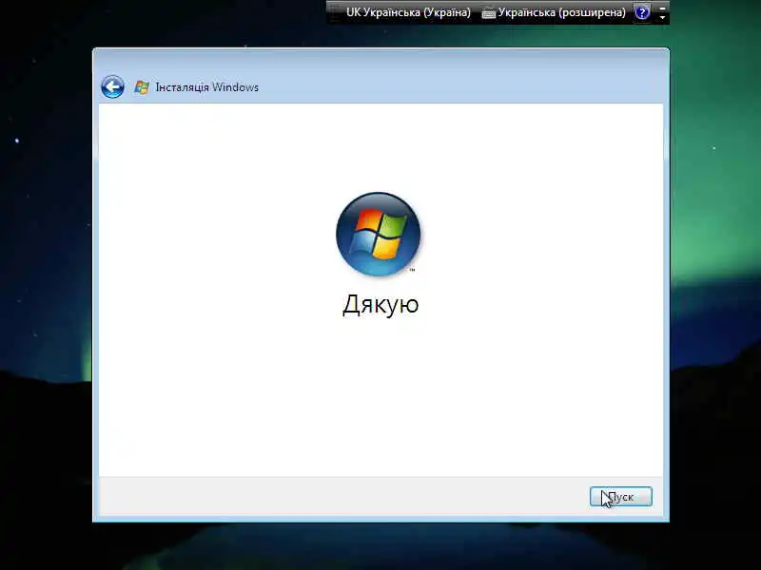The image size is (761, 570).
Task: Click the large Windows logo orb
Action: 379,235
